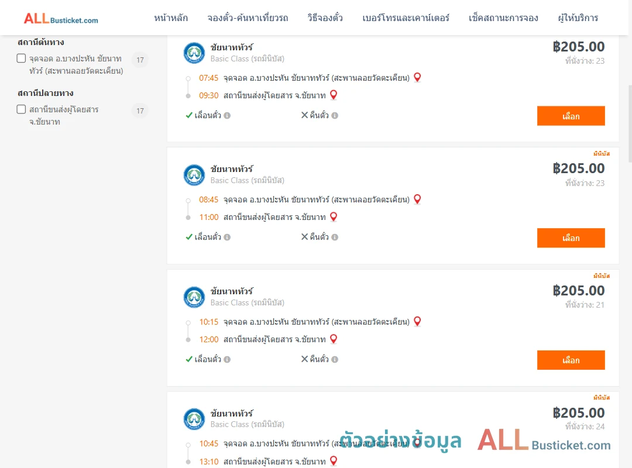Click ที่นั่งว่าง: 21 seats text
Image resolution: width=632 pixels, height=468 pixels.
[x=585, y=305]
